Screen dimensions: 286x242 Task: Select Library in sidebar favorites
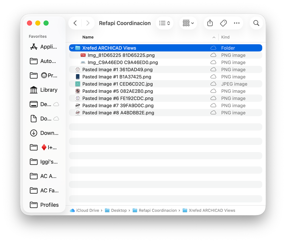(x=44, y=90)
